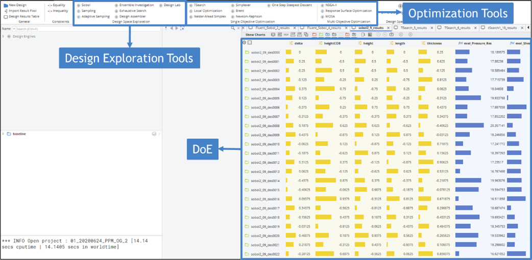Viewport: 532px width, 260px height.
Task: Select the baseline tree item
Action: tap(19, 134)
